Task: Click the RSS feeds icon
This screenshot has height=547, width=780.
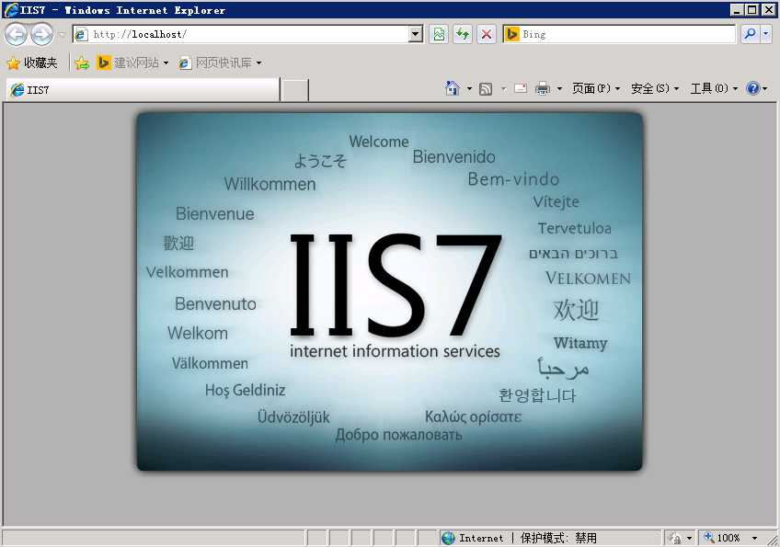Action: (486, 89)
